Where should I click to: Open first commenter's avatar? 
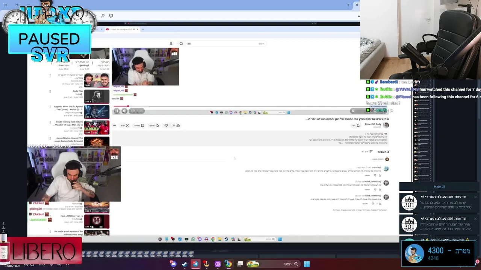pos(386,169)
